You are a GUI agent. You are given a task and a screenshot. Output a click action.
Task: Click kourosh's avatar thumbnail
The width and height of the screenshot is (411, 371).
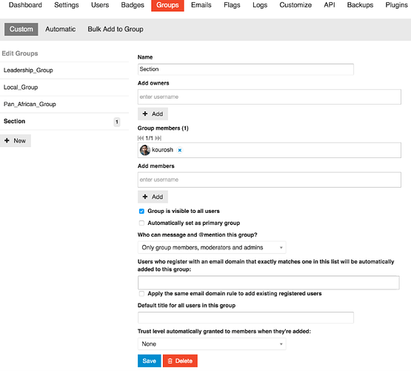145,150
